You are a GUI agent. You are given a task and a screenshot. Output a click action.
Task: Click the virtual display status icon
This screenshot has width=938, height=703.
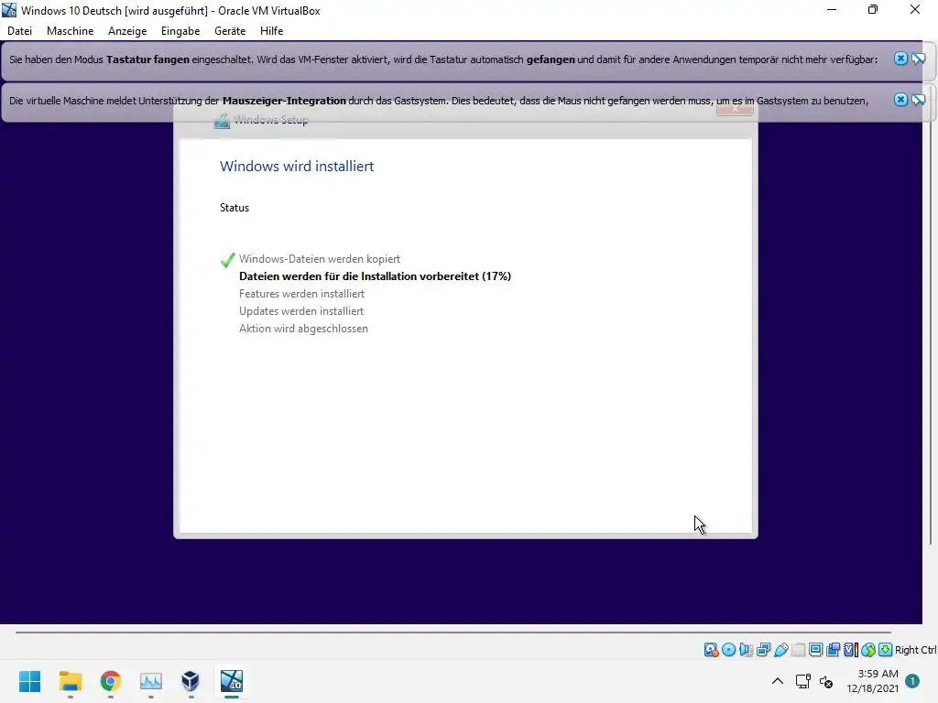point(815,650)
